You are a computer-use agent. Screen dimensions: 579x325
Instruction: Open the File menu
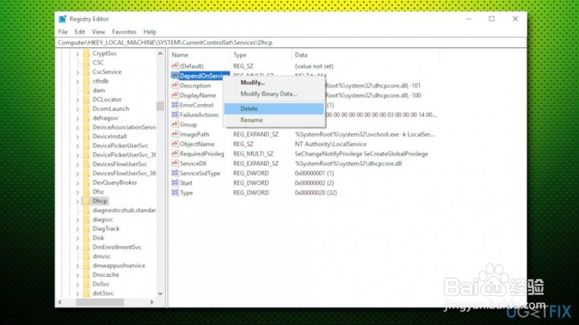(63, 31)
